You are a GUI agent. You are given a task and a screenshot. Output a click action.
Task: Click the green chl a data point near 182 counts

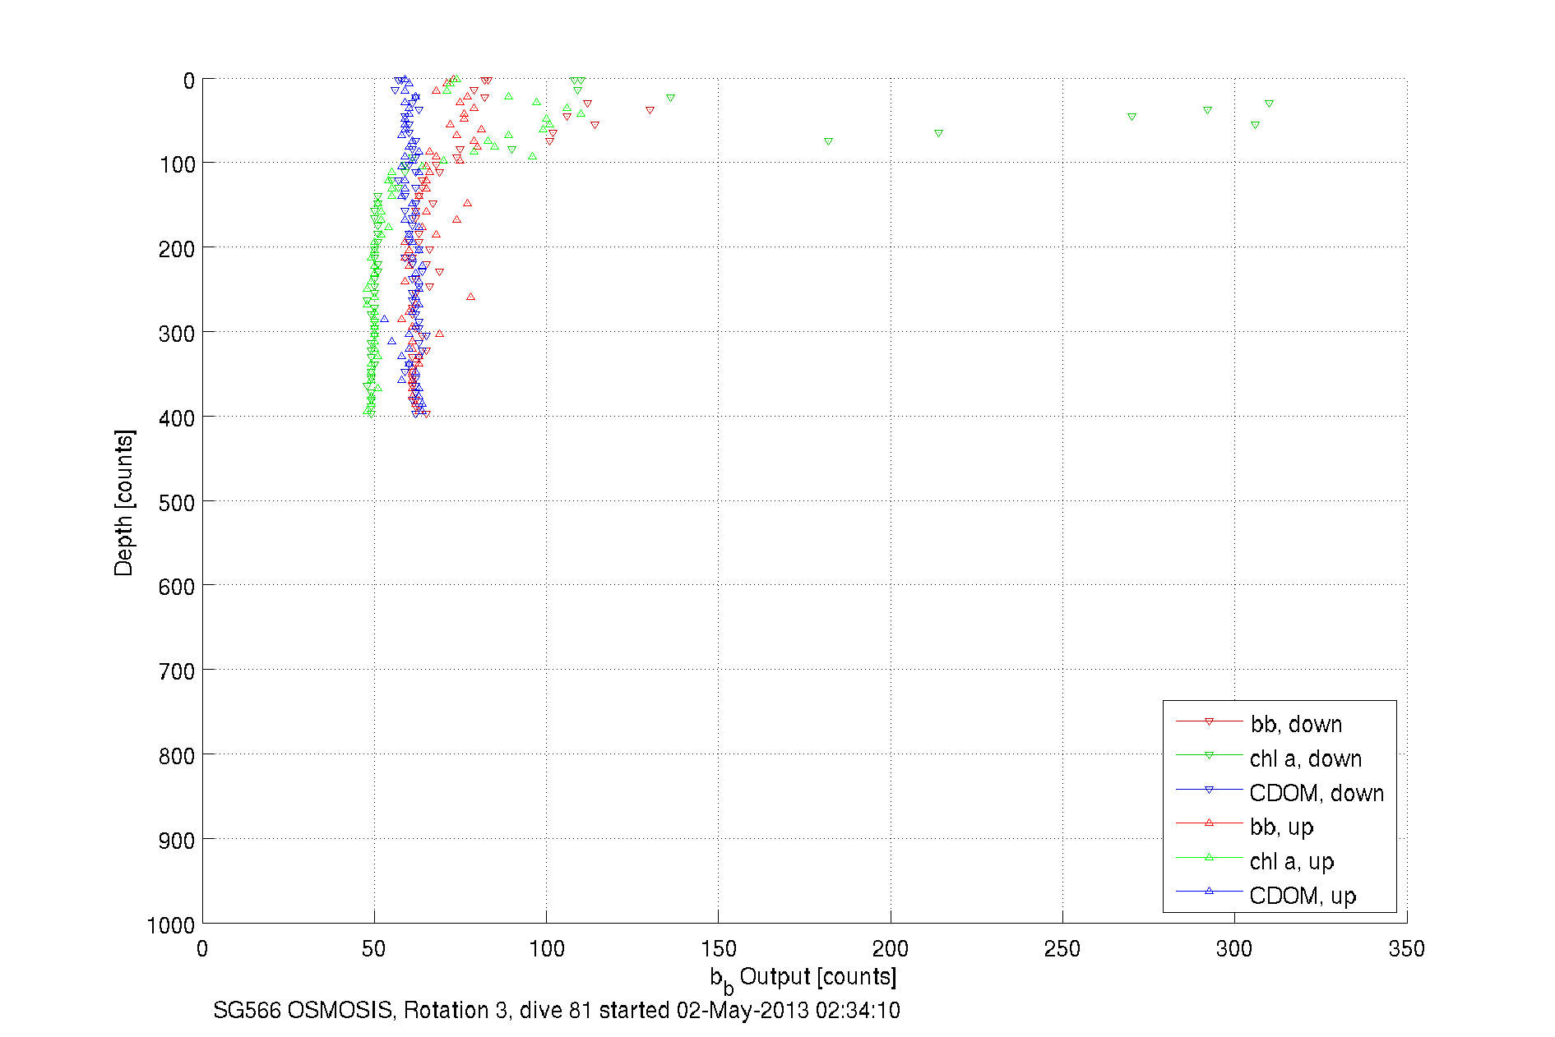pos(828,142)
